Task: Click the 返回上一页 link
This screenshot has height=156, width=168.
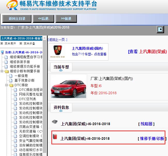Action: click(x=58, y=40)
